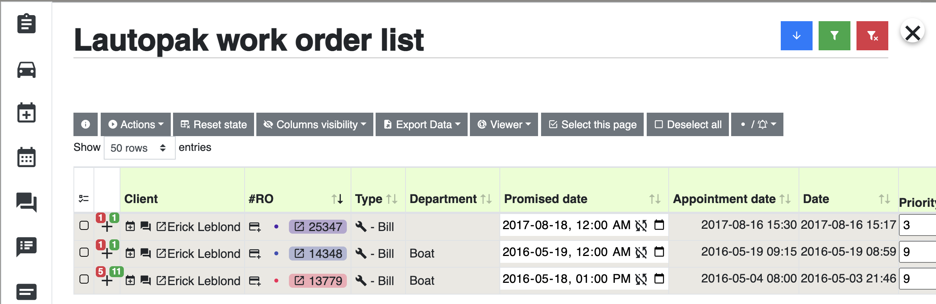Check the row checkbox for order 14348
This screenshot has height=304, width=936.
(84, 253)
